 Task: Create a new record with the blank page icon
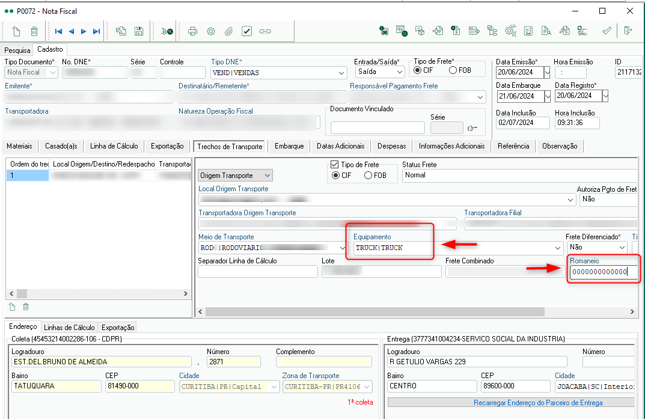16,31
